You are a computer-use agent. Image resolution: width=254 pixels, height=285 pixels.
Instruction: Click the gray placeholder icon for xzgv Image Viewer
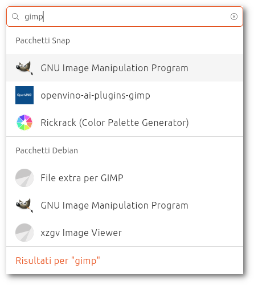[24, 233]
